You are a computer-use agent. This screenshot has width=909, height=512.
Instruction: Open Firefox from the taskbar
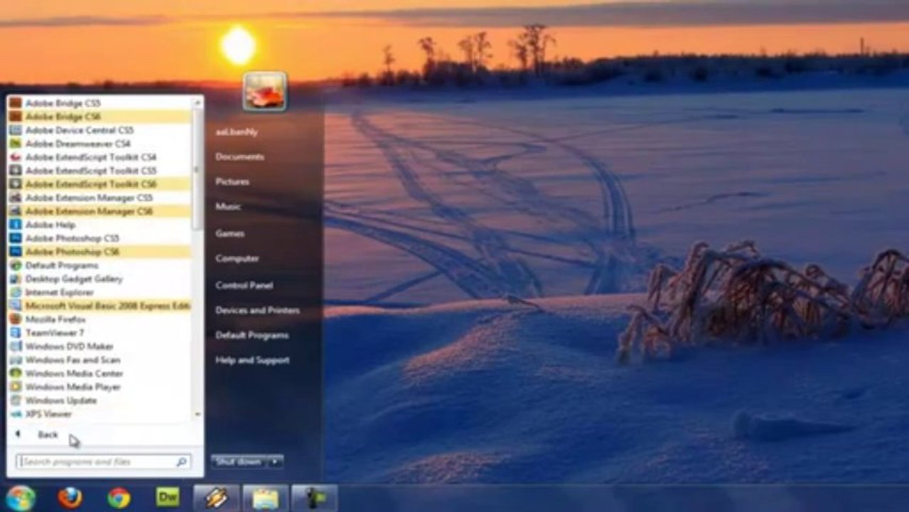point(70,498)
